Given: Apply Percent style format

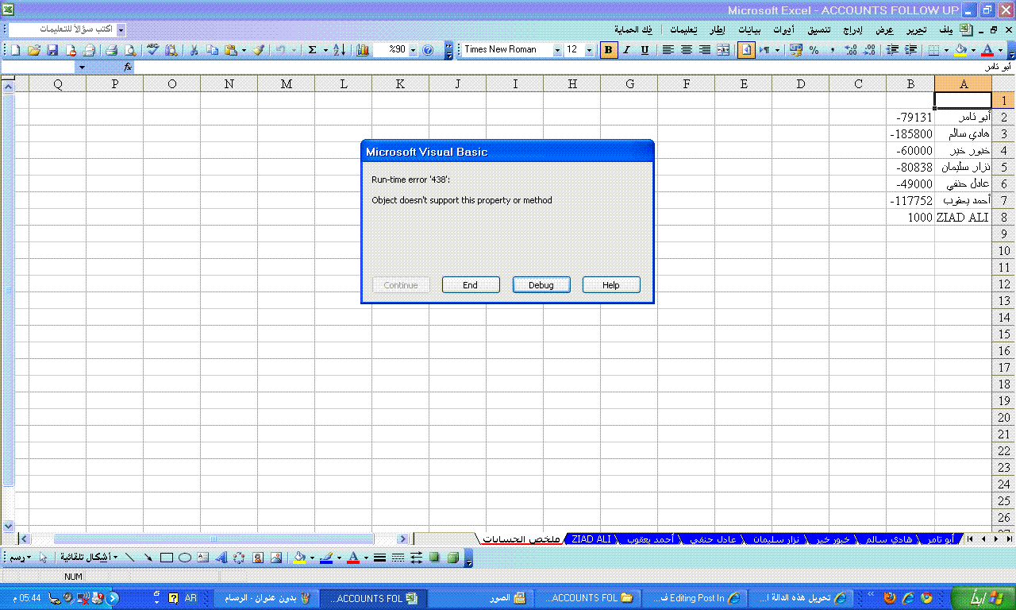Looking at the screenshot, I should point(814,49).
